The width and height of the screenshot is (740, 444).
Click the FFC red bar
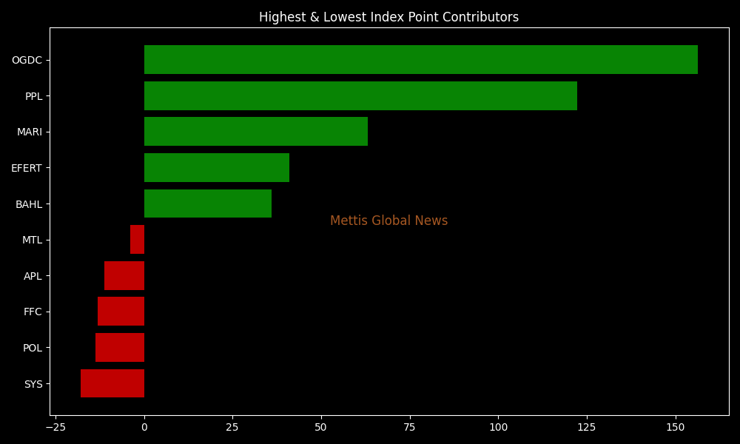(121, 312)
